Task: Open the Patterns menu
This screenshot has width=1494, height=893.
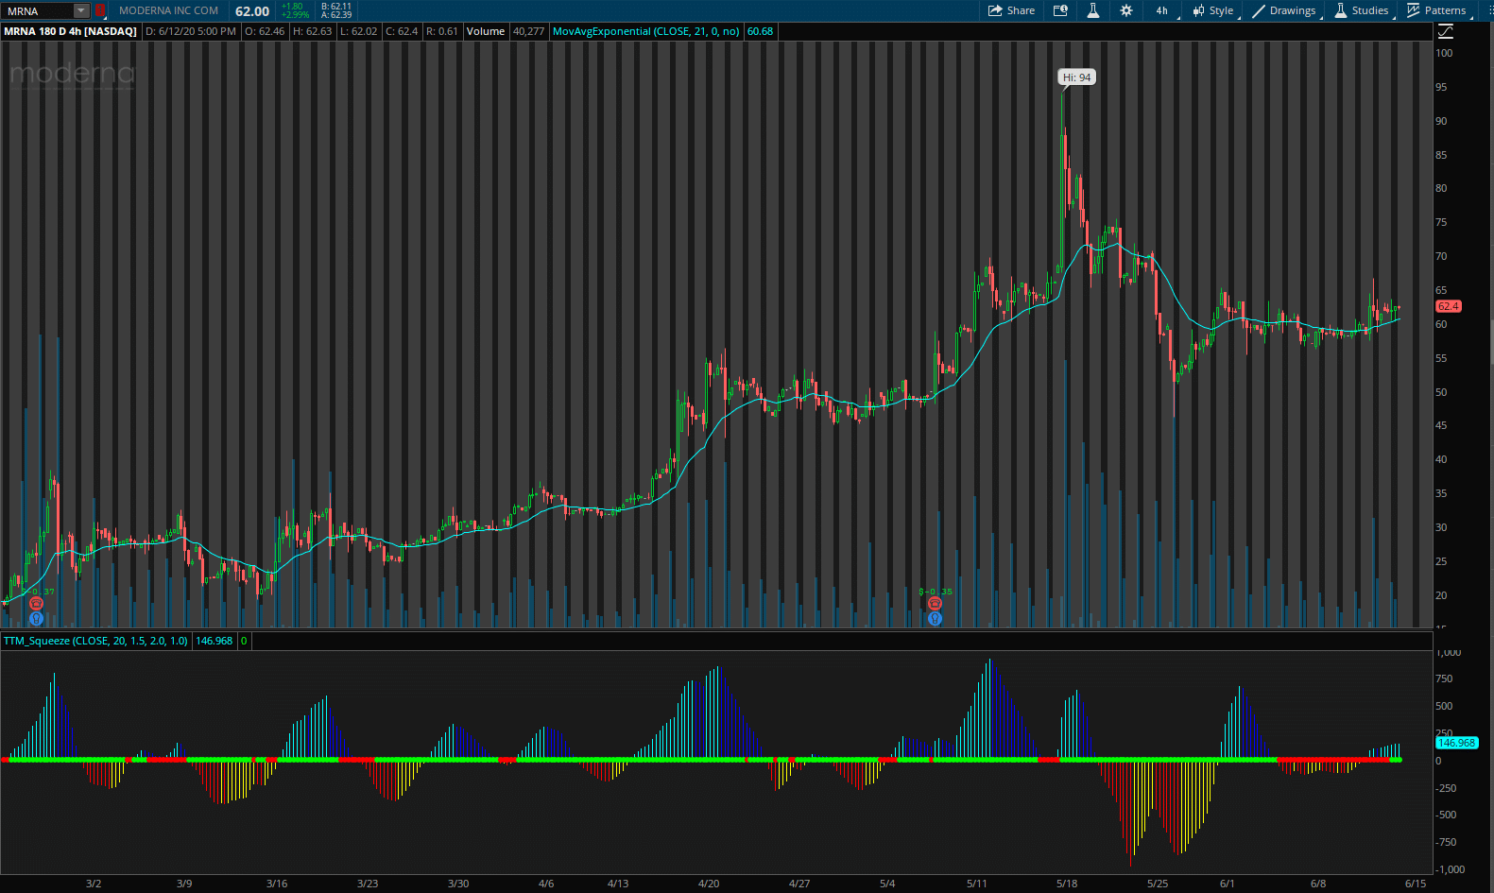Action: point(1437,10)
